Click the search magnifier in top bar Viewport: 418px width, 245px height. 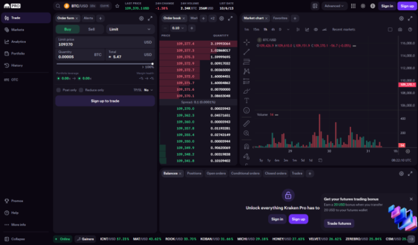click(x=58, y=6)
